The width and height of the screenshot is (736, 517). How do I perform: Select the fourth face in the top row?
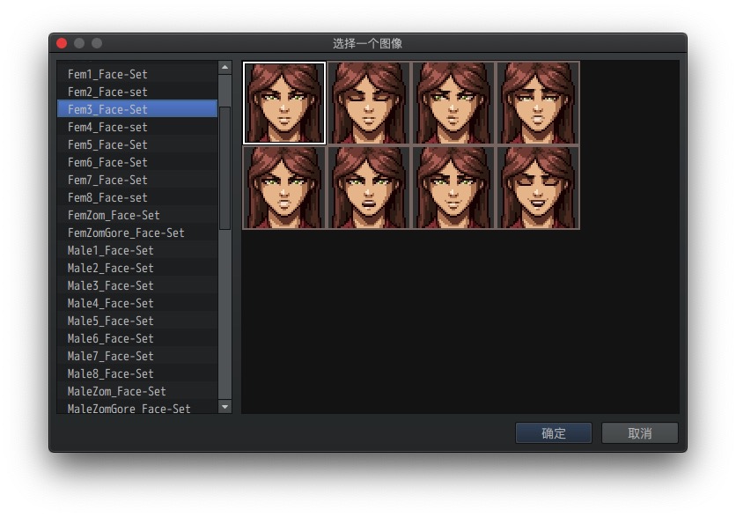pyautogui.click(x=538, y=103)
